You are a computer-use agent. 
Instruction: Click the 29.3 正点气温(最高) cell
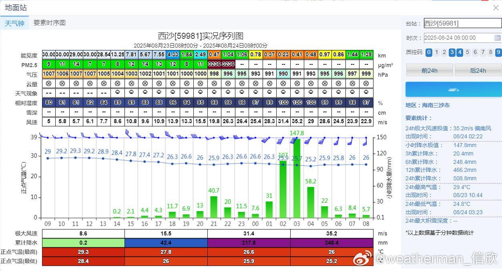point(83,252)
